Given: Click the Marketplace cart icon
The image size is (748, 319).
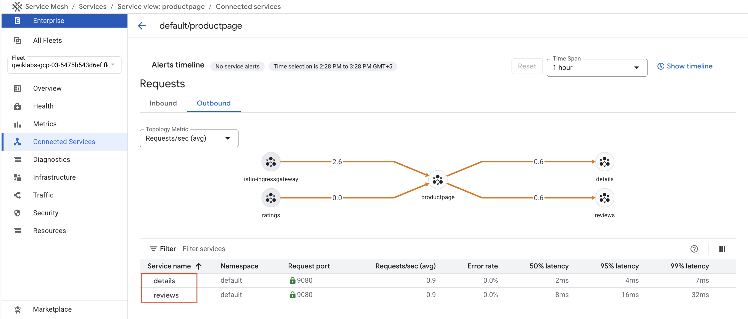Looking at the screenshot, I should (17, 309).
